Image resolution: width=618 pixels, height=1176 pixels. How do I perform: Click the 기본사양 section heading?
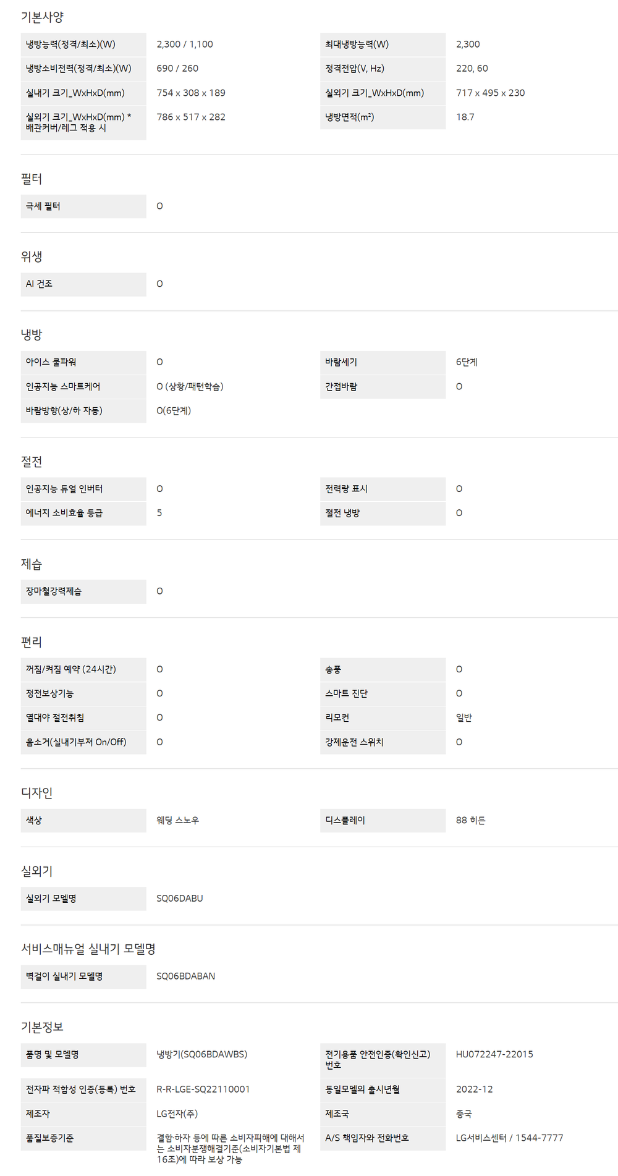click(42, 17)
